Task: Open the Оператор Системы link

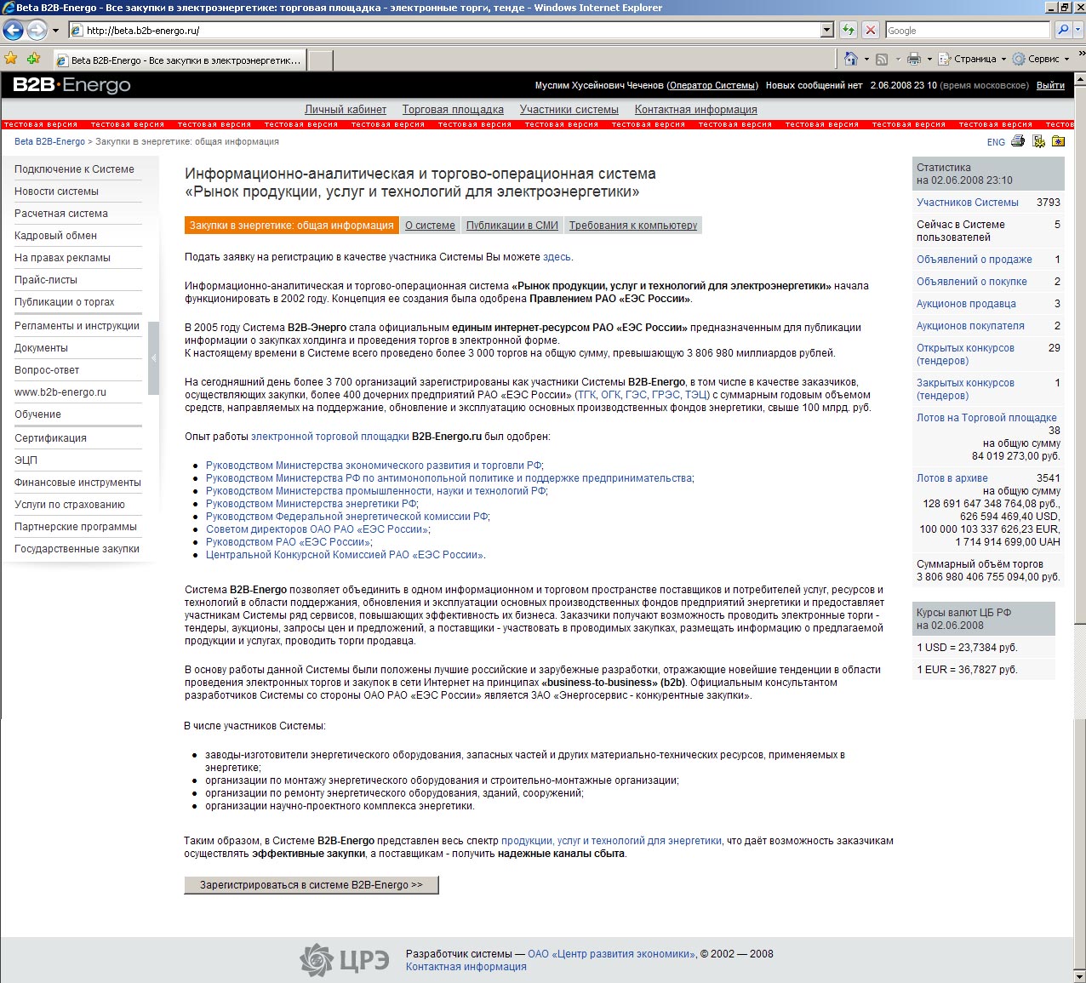Action: tap(713, 85)
